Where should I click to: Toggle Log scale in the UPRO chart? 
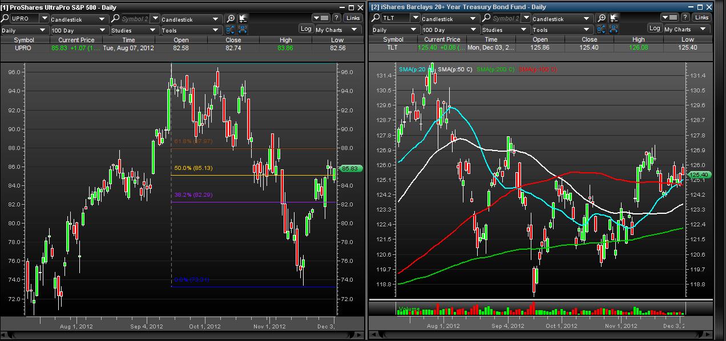pos(306,29)
